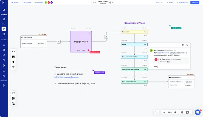Click the activity settings tool in lower palette
203x117 pixels.
pos(13,93)
